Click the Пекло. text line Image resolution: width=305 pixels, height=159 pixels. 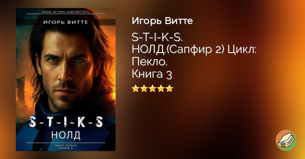click(x=149, y=62)
